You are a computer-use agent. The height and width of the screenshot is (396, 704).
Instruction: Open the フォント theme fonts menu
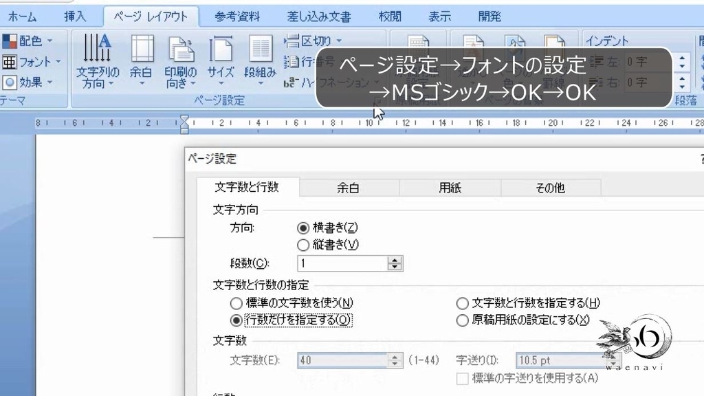[32, 61]
